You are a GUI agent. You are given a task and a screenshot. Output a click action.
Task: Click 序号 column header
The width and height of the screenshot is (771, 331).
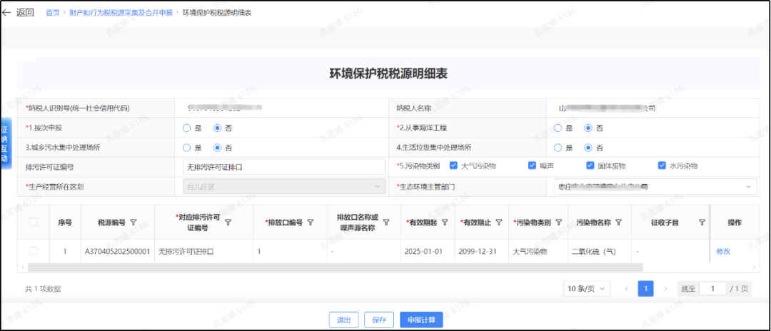click(x=65, y=223)
